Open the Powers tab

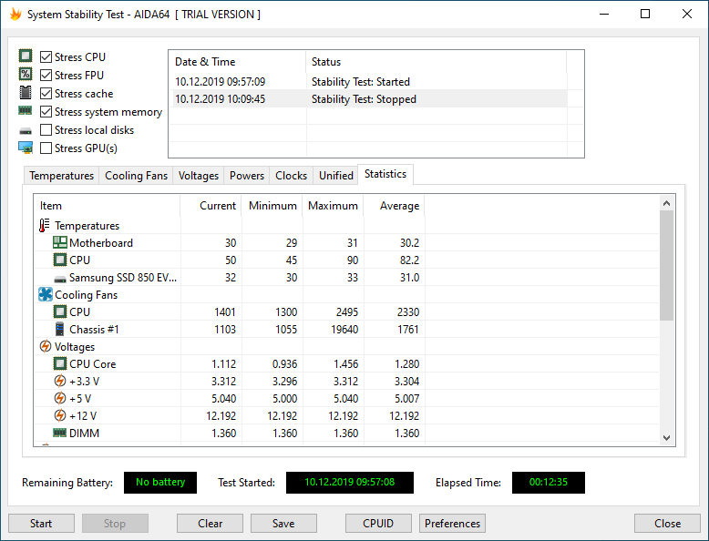tap(247, 176)
